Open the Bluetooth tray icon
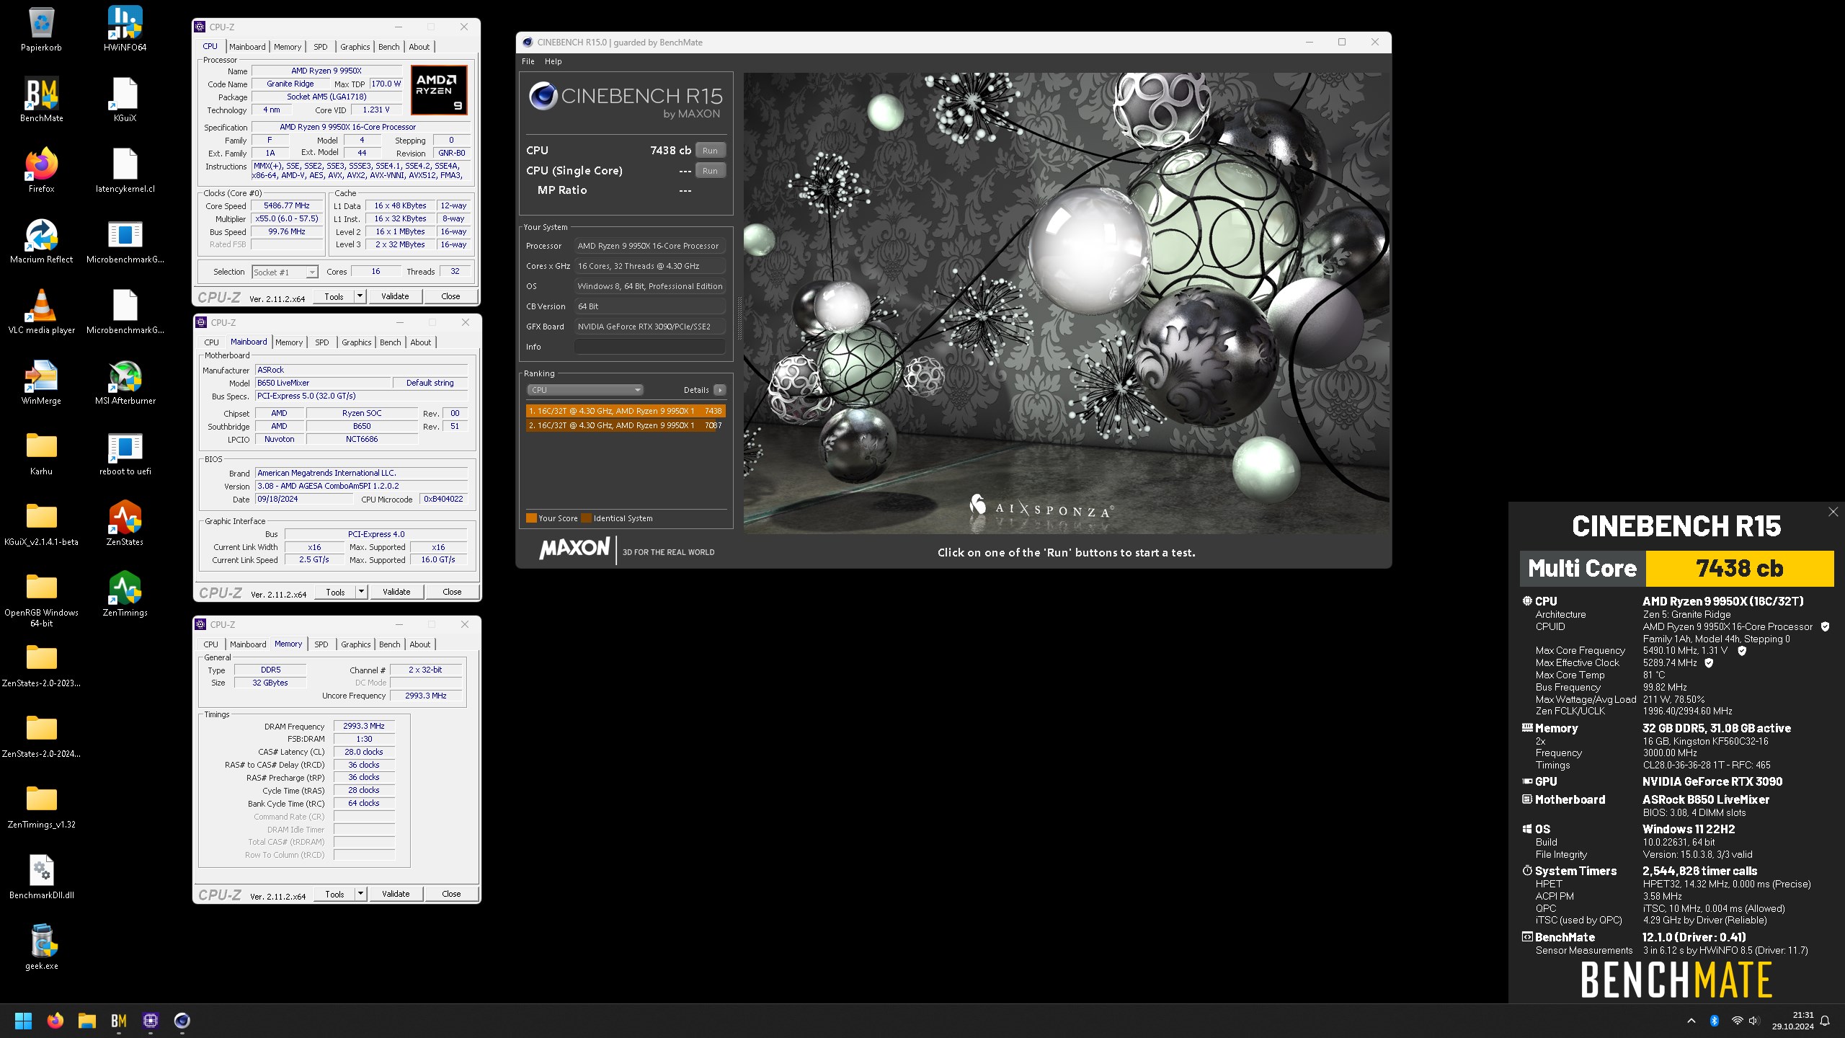The image size is (1845, 1038). tap(1715, 1021)
